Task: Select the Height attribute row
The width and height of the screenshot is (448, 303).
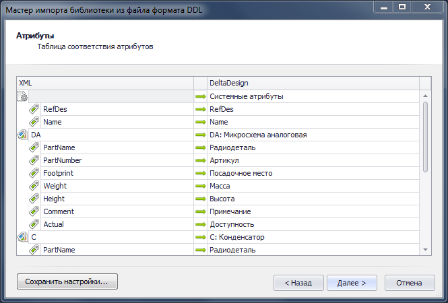Action: point(218,199)
